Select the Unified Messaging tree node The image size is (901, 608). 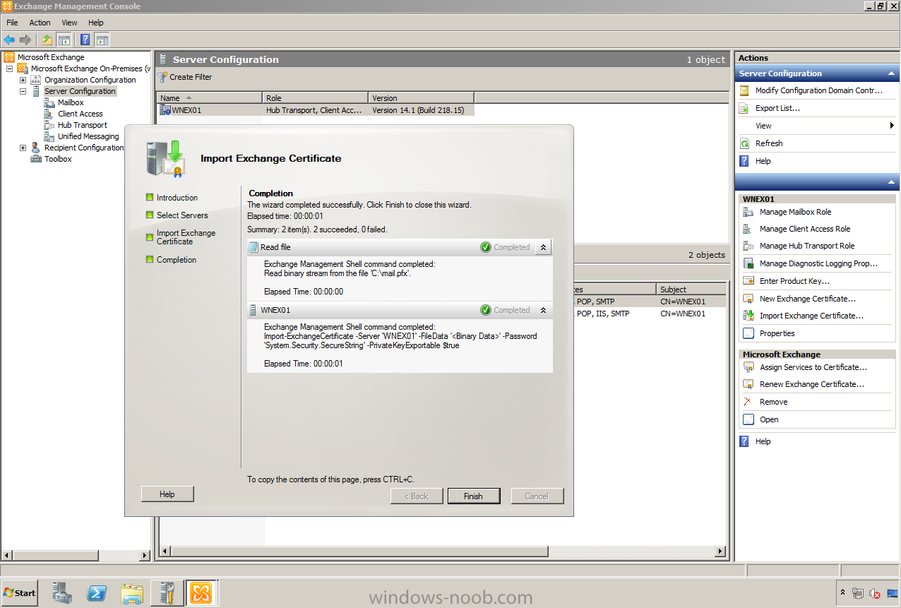pos(88,136)
